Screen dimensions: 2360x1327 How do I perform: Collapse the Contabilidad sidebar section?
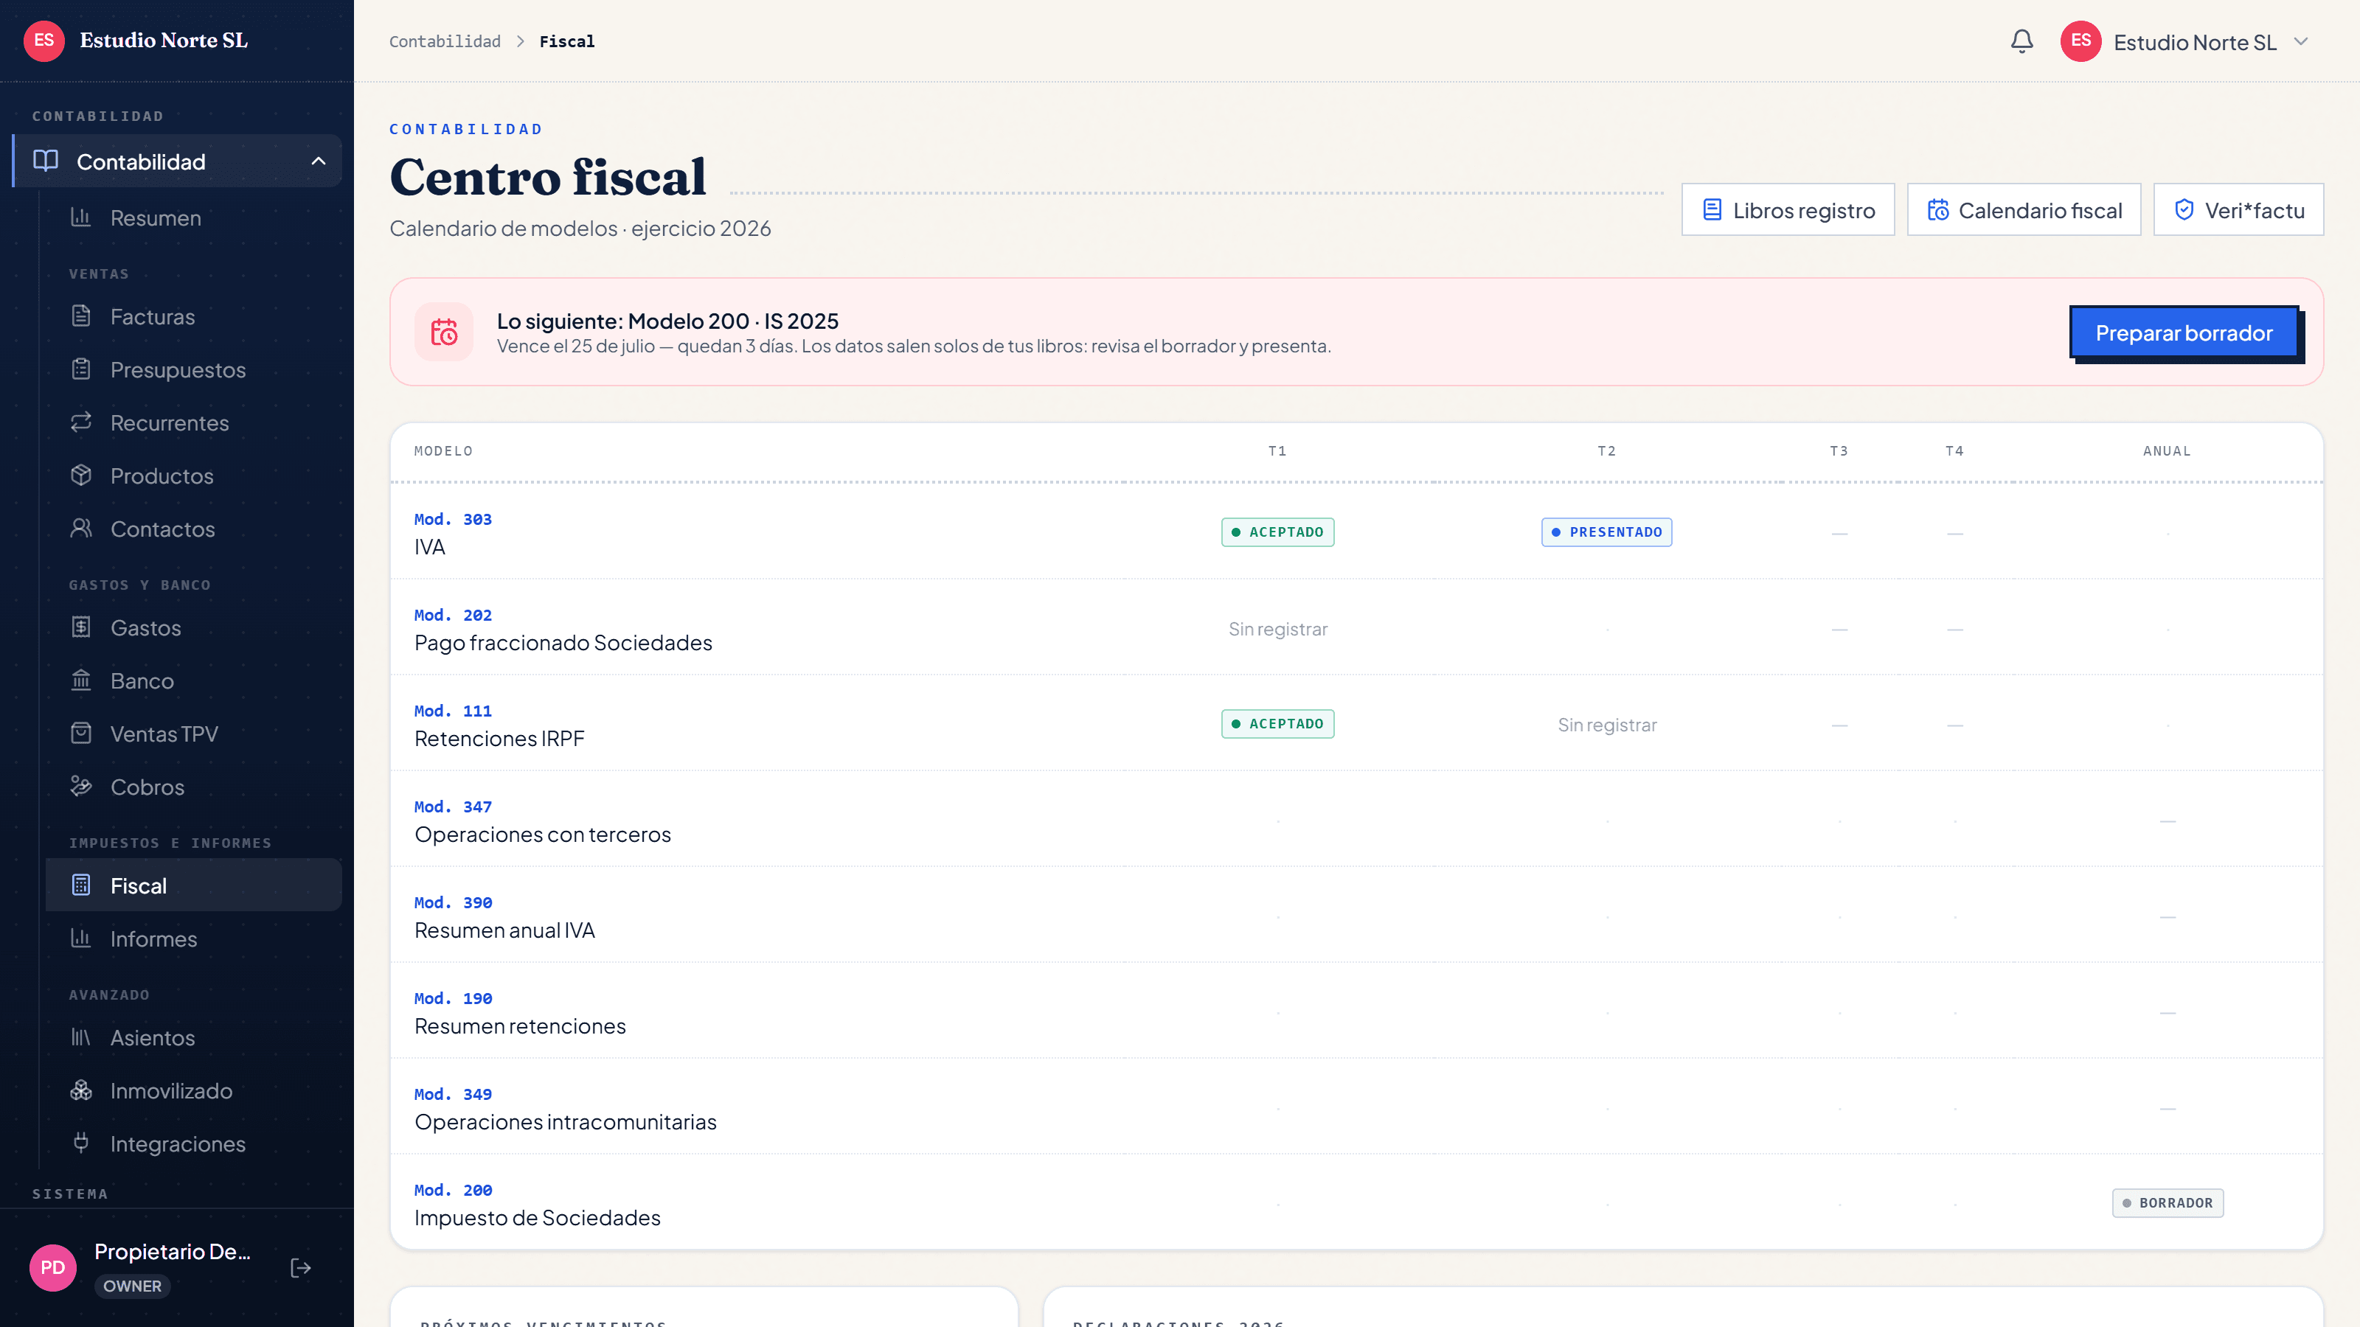point(318,161)
